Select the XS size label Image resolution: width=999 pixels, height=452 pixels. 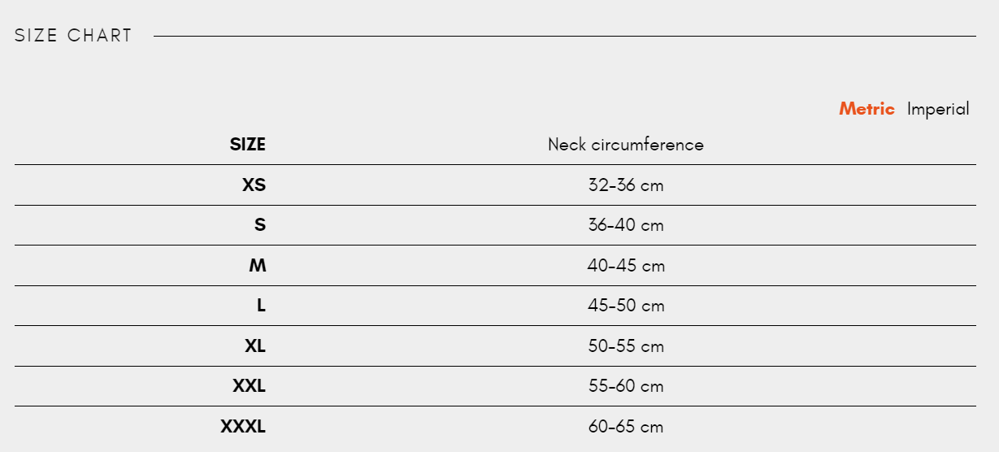[x=254, y=185]
